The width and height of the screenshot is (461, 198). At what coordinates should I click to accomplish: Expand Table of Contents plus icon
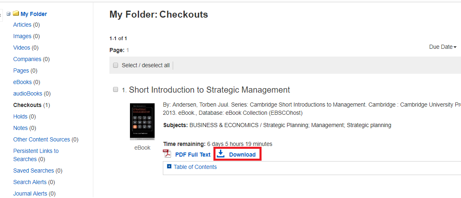pyautogui.click(x=169, y=166)
